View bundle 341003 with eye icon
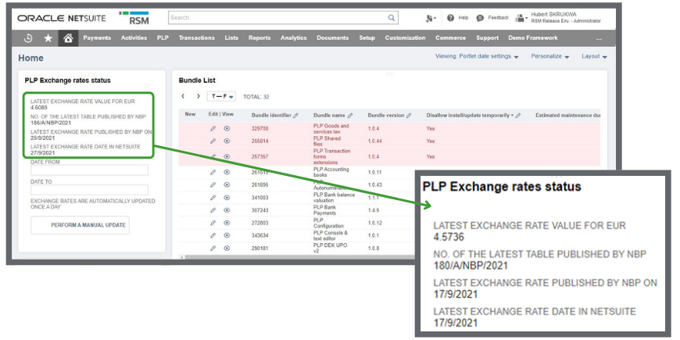 click(227, 197)
